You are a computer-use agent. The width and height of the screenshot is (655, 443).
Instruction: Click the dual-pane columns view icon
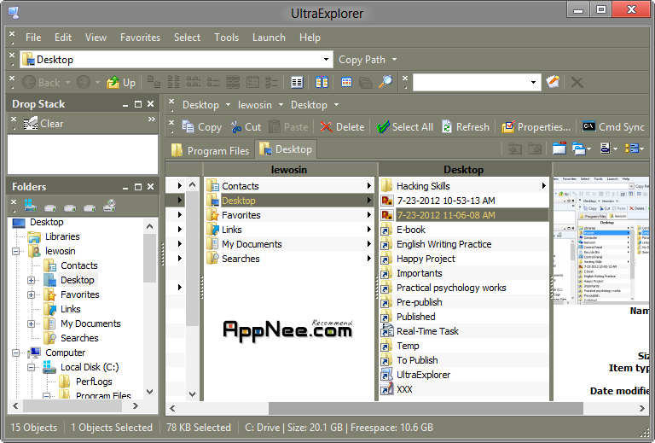pos(322,82)
